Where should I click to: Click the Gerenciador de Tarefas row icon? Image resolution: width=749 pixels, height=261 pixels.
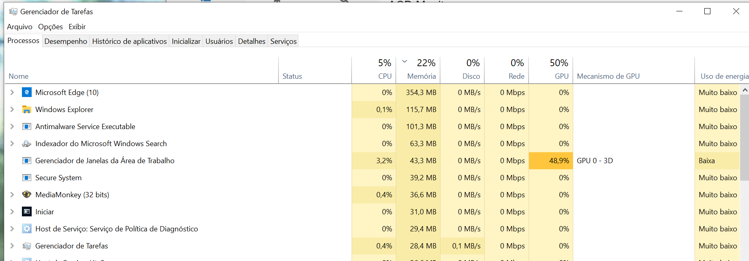coord(27,246)
